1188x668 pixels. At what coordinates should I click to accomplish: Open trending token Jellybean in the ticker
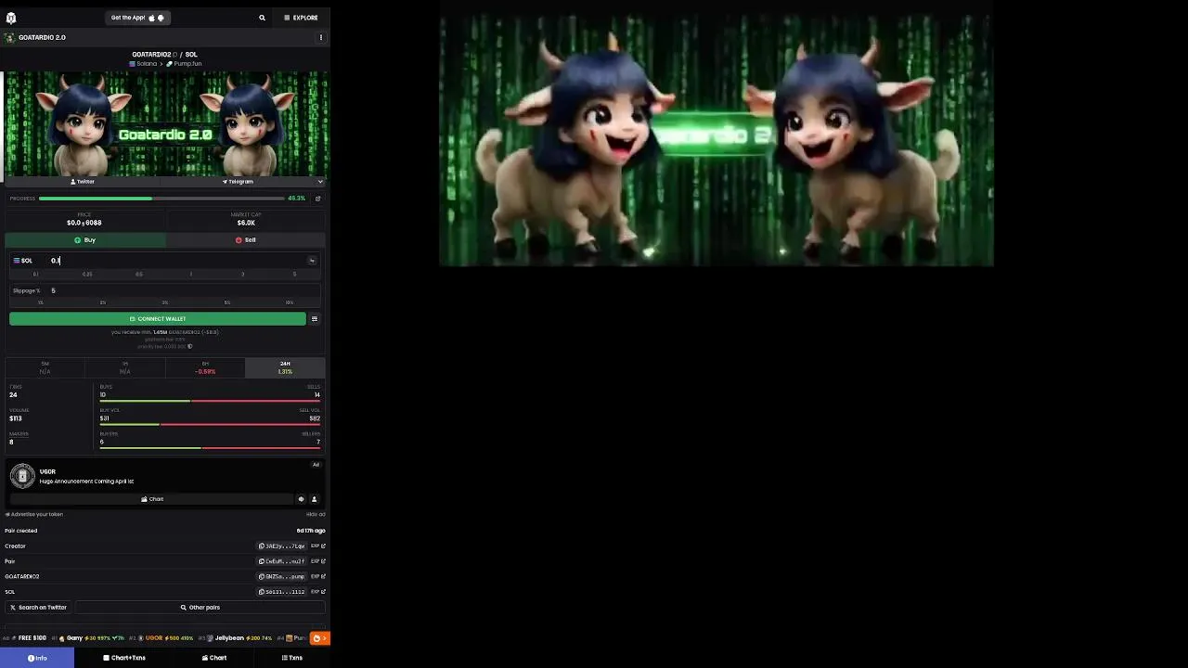pos(237,638)
